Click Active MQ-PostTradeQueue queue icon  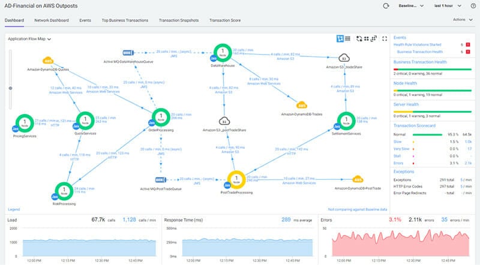coord(161,180)
